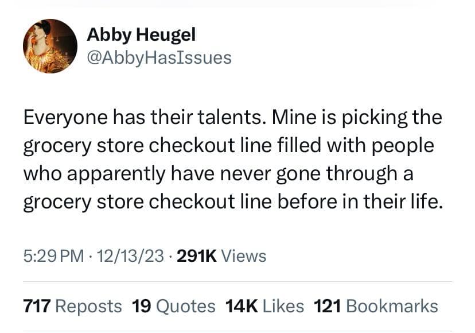This screenshot has width=475, height=333.
Task: Click the Bookmarks label
Action: (392, 306)
